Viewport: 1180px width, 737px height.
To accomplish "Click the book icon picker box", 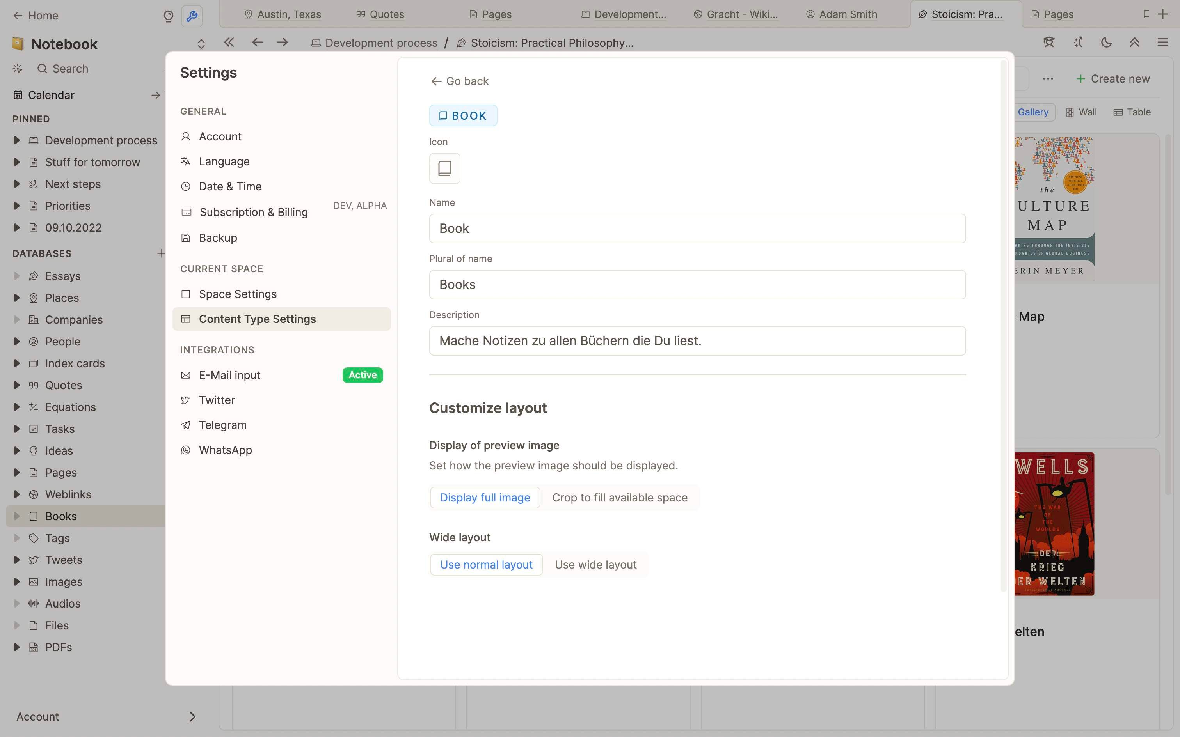I will pos(444,168).
